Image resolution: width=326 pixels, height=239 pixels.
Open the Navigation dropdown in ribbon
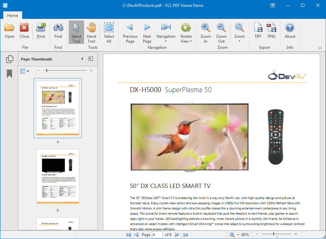coord(166,33)
